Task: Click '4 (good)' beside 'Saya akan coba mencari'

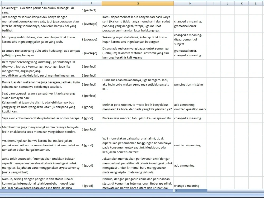Action: pos(91,118)
